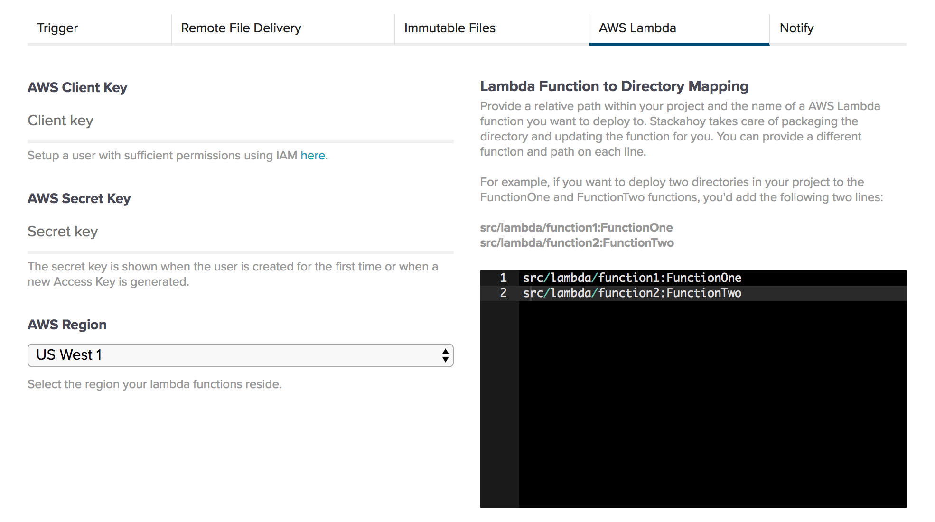Click the AWS Secret Key heading
This screenshot has height=522, width=935.
(x=79, y=199)
